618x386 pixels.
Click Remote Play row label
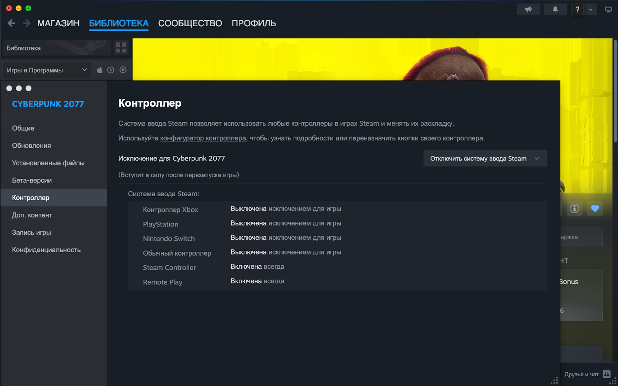pyautogui.click(x=163, y=282)
